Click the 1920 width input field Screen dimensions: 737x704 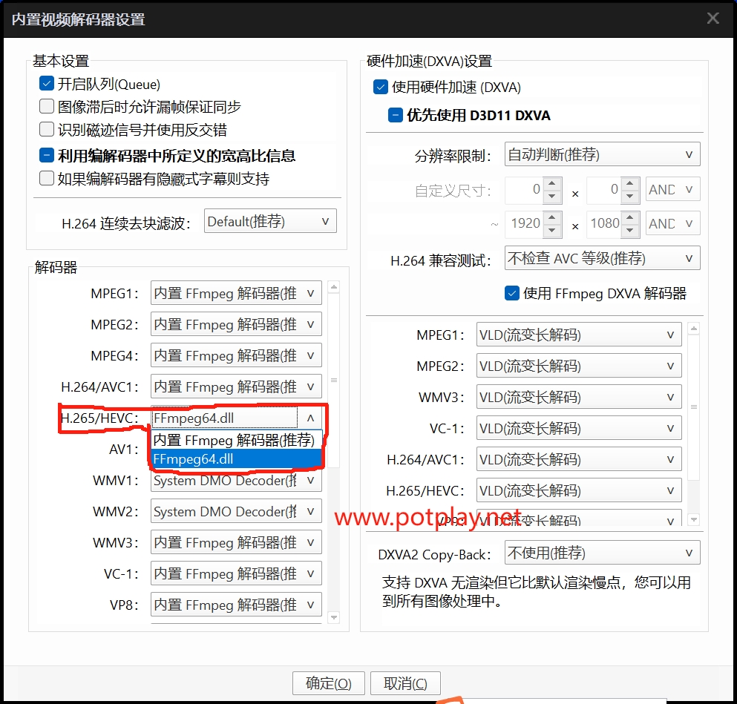click(x=525, y=223)
